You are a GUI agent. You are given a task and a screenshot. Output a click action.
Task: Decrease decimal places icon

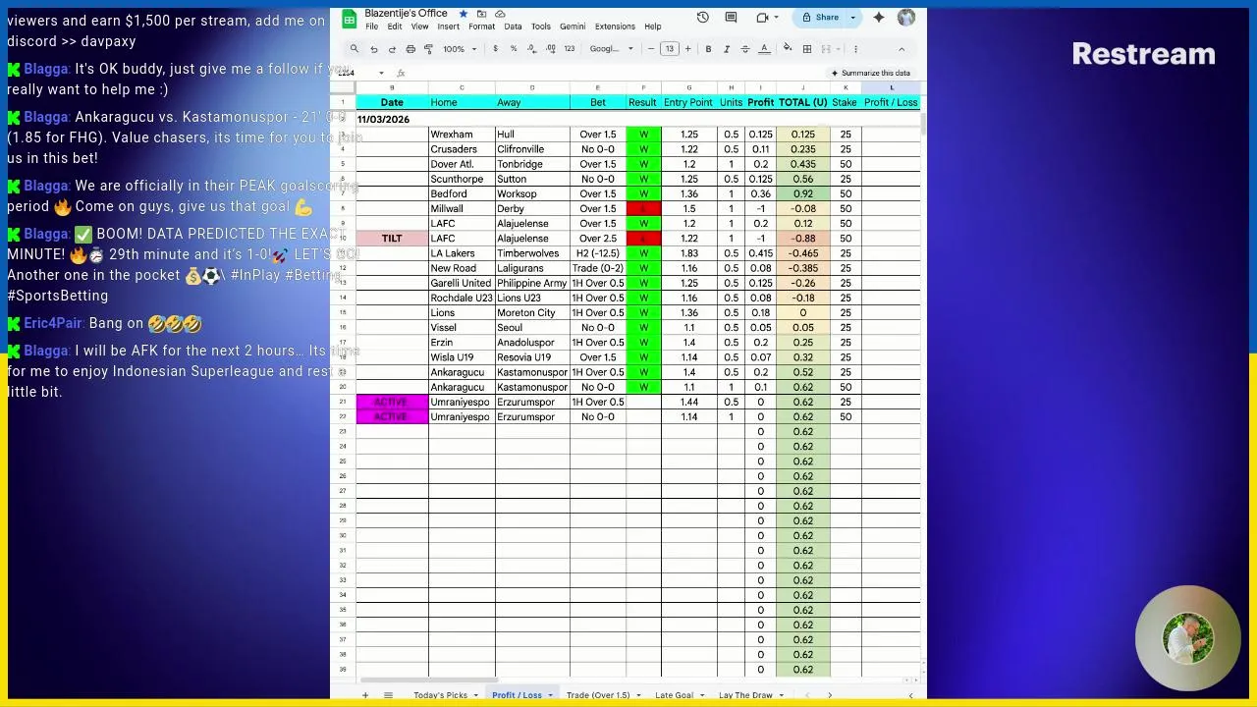coord(531,49)
